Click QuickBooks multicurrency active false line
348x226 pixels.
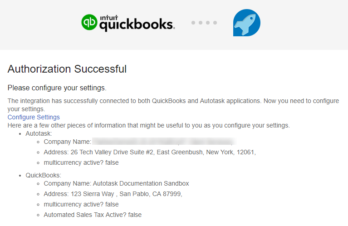[x=81, y=204]
